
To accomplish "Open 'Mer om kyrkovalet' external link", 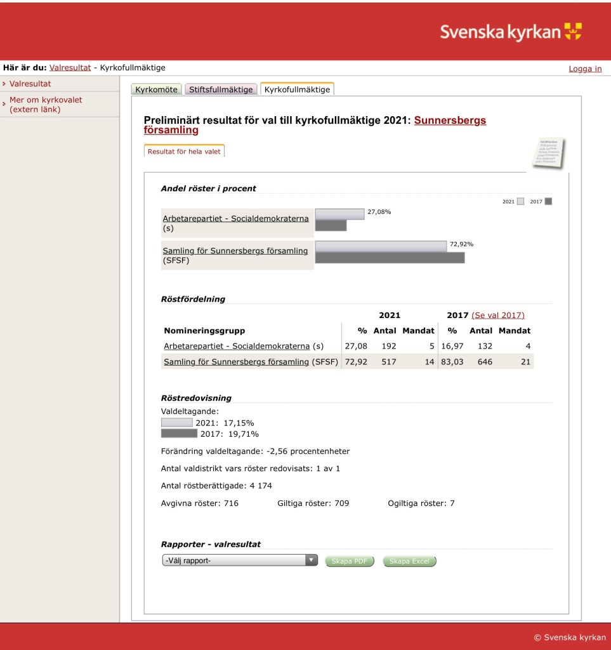I will tap(46, 105).
